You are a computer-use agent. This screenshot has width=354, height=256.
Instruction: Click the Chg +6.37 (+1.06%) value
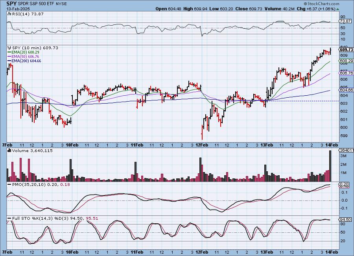coord(316,9)
